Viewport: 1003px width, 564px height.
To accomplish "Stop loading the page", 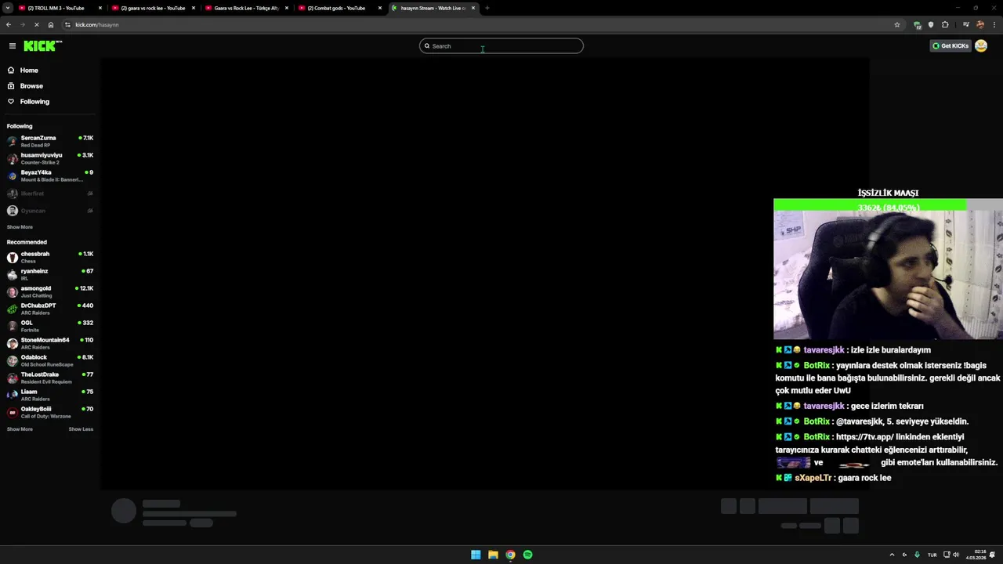I will point(37,24).
